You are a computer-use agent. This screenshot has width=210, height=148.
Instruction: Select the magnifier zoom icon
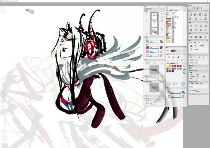(196, 26)
